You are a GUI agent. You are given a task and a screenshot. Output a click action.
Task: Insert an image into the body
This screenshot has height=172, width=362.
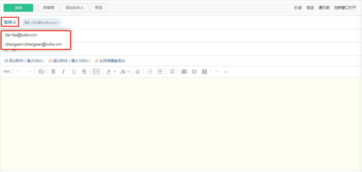click(x=194, y=71)
